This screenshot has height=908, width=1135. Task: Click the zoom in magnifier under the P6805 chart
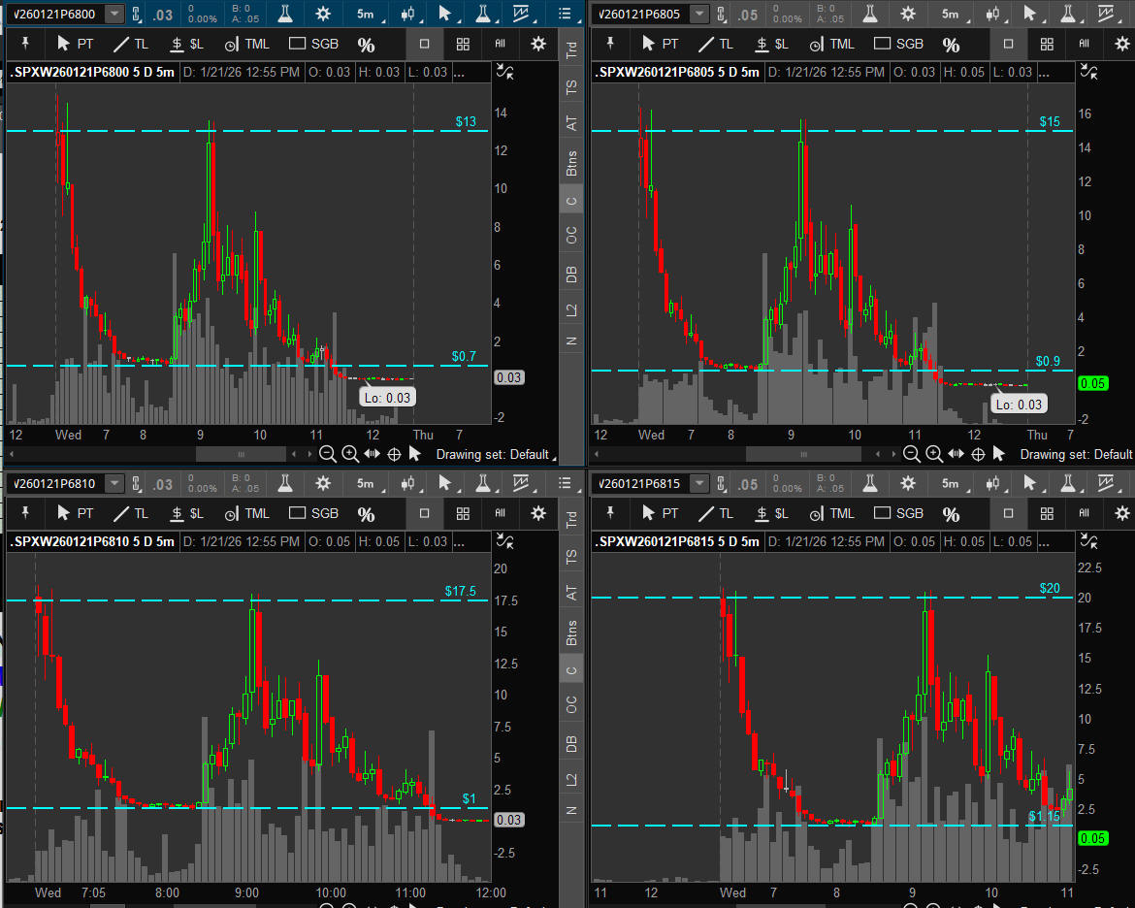[933, 454]
